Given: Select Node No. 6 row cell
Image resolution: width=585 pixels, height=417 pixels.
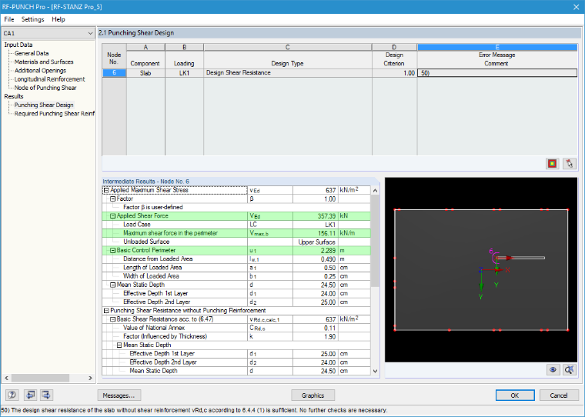Looking at the screenshot, I should click(x=114, y=73).
